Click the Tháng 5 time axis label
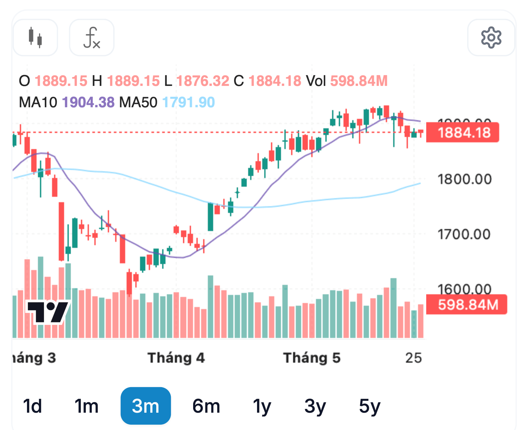Screen dimensions: 524x430 [312, 358]
